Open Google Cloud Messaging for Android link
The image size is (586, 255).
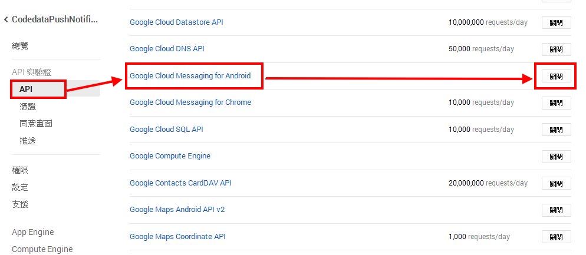[190, 76]
